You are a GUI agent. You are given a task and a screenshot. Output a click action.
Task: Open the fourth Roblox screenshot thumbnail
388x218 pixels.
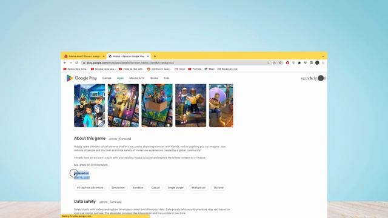(x=190, y=105)
